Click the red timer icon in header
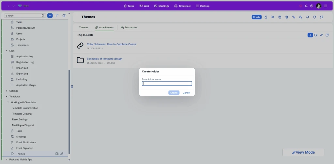The width and height of the screenshot is (334, 164). (x=301, y=6)
